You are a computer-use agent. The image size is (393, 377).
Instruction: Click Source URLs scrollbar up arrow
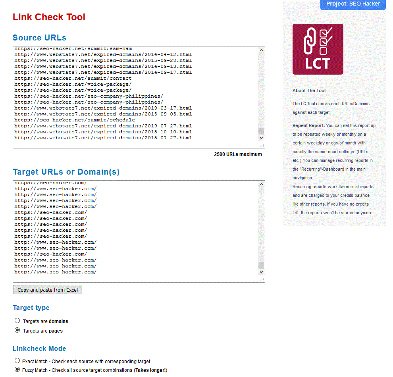(261, 50)
